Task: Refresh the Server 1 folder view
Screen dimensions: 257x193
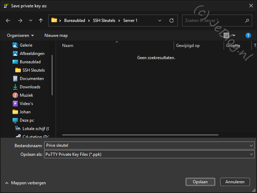Action: [x=171, y=21]
